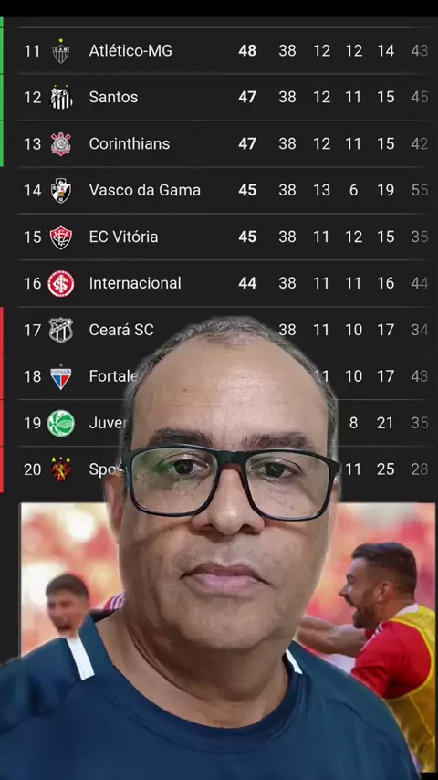
Task: Click the EC Vitória club crest
Action: [x=61, y=237]
